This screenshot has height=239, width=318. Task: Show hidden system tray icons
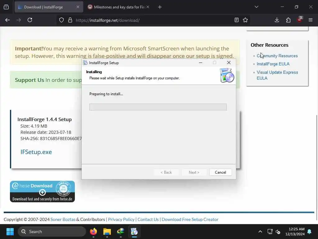click(260, 232)
